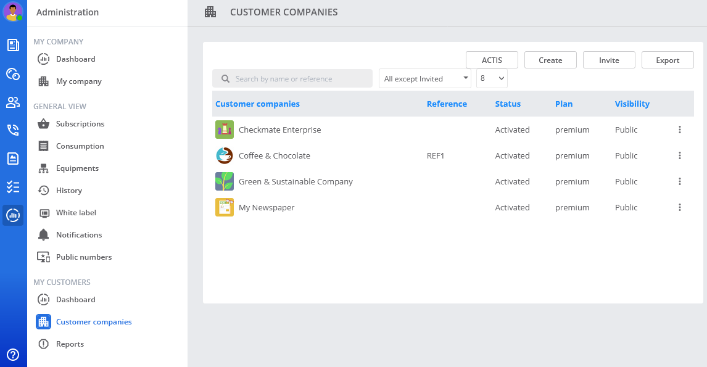Image resolution: width=707 pixels, height=367 pixels.
Task: Click the Notifications bell icon
Action: pyautogui.click(x=43, y=234)
